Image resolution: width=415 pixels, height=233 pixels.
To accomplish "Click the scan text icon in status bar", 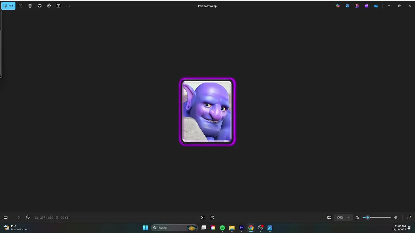I will [x=212, y=217].
